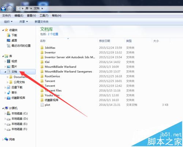The width and height of the screenshot is (183, 147).
Task: Open the 查看(V) menu
Action: 31,16
